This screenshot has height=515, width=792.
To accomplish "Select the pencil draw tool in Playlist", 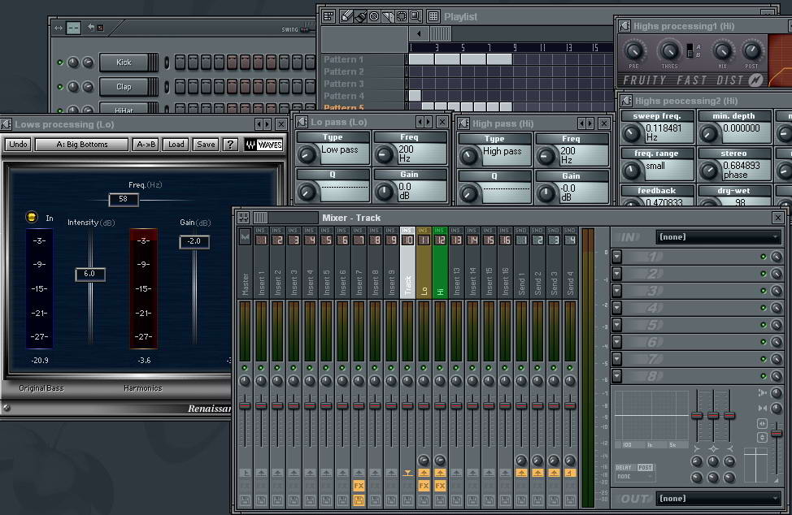I will pos(346,16).
